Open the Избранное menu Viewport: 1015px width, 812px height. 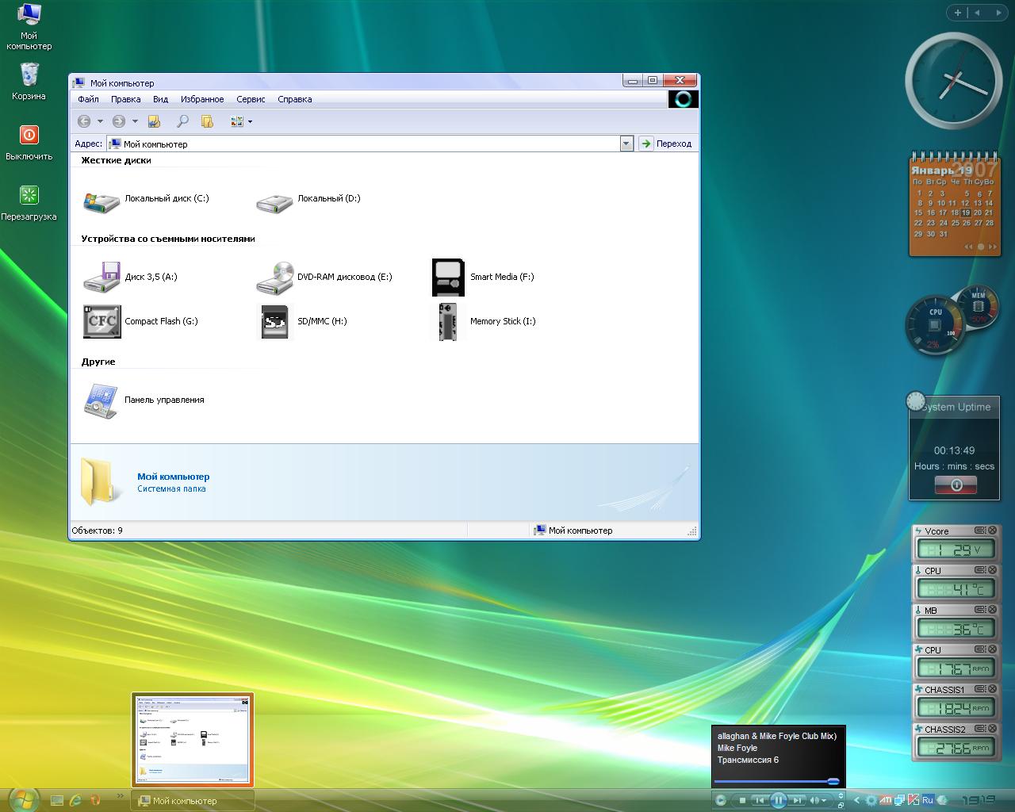tap(202, 99)
